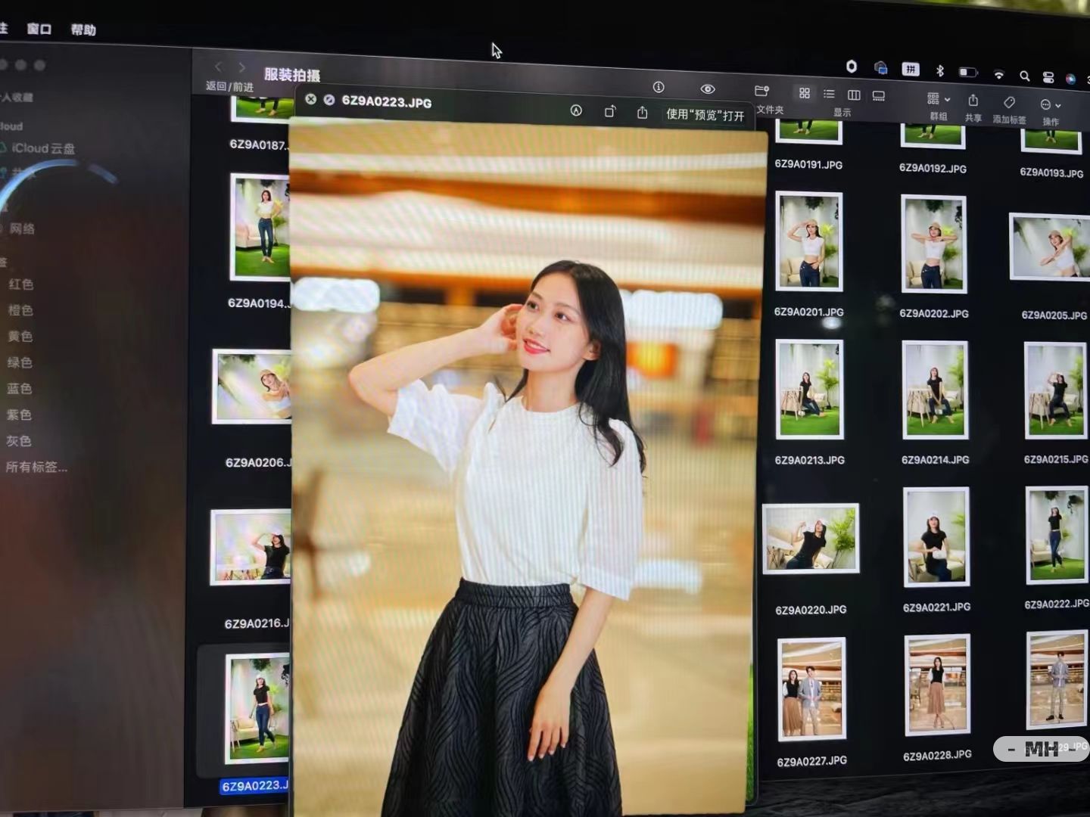The image size is (1090, 817).
Task: Click the Get Info icon in Finder toolbar
Action: coord(659,87)
